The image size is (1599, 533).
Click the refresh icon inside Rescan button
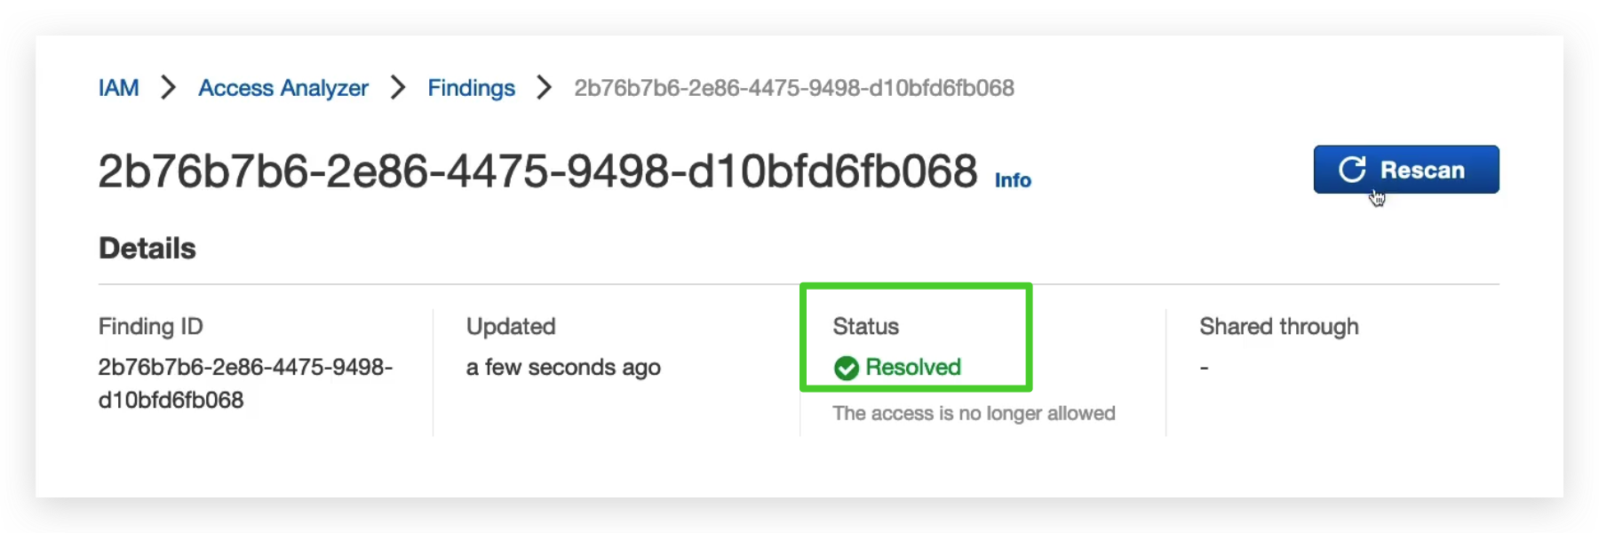(1353, 170)
